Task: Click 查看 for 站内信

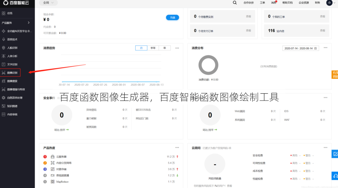Action: click(323, 31)
